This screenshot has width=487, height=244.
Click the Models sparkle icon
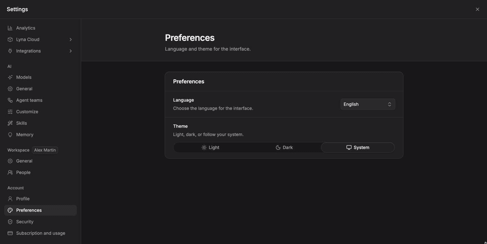pyautogui.click(x=10, y=77)
